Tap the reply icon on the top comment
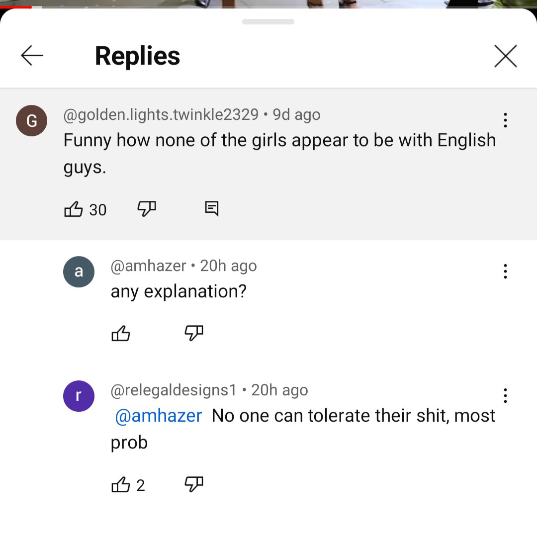Image resolution: width=537 pixels, height=538 pixels. click(212, 209)
